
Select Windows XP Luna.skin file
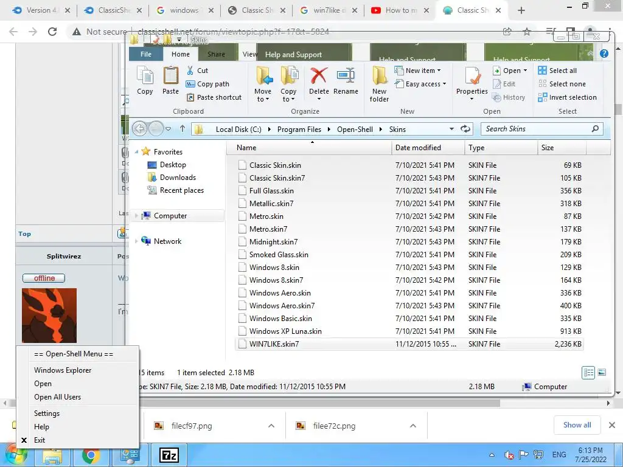click(409, 331)
